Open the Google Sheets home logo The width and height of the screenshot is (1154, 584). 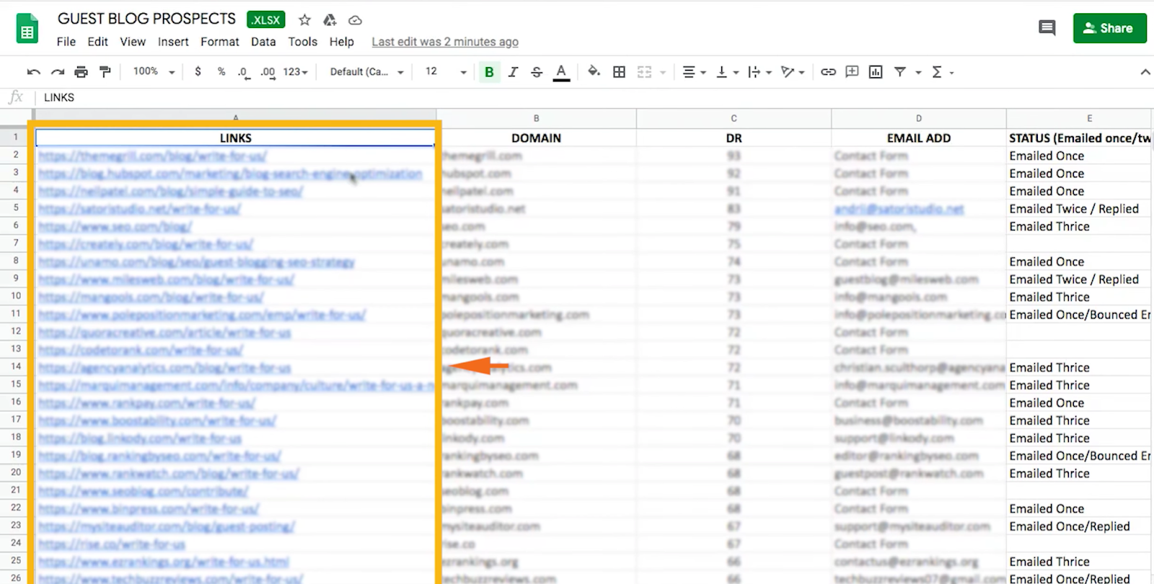(27, 29)
